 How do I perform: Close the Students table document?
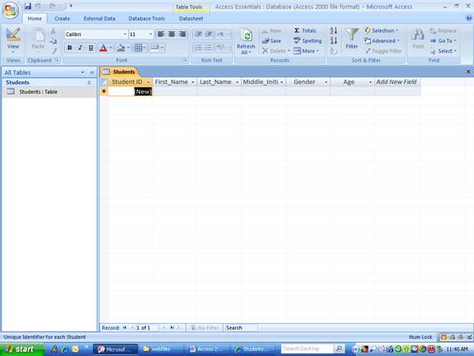[468, 72]
